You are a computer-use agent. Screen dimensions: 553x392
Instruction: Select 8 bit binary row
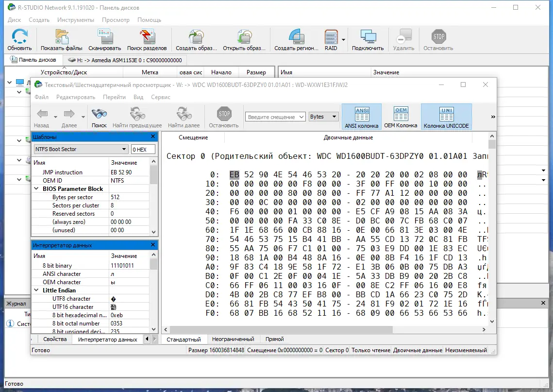(91, 266)
